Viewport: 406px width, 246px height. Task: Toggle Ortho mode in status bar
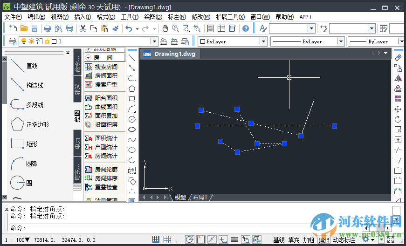tap(178, 239)
